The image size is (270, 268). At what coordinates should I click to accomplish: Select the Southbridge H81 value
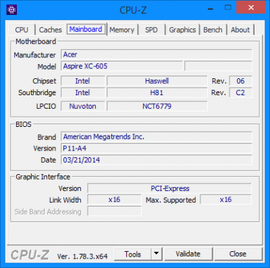coord(157,92)
